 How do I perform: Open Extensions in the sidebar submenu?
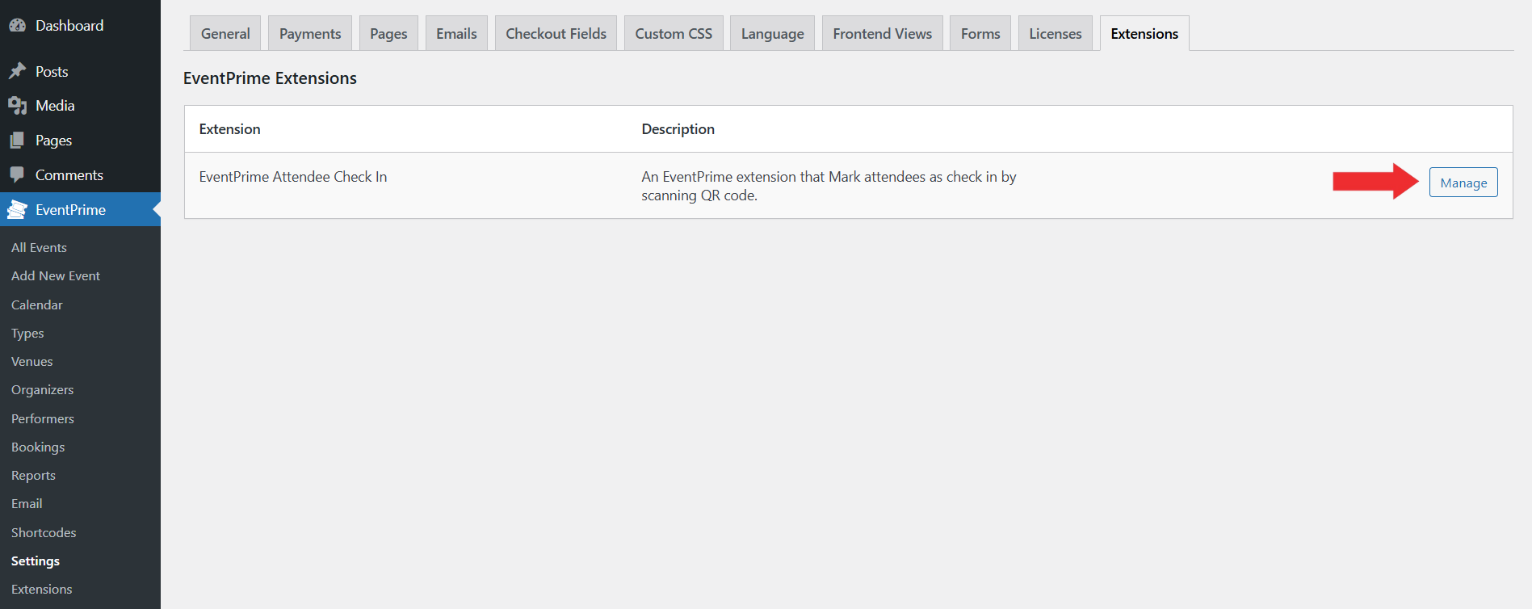click(x=42, y=590)
